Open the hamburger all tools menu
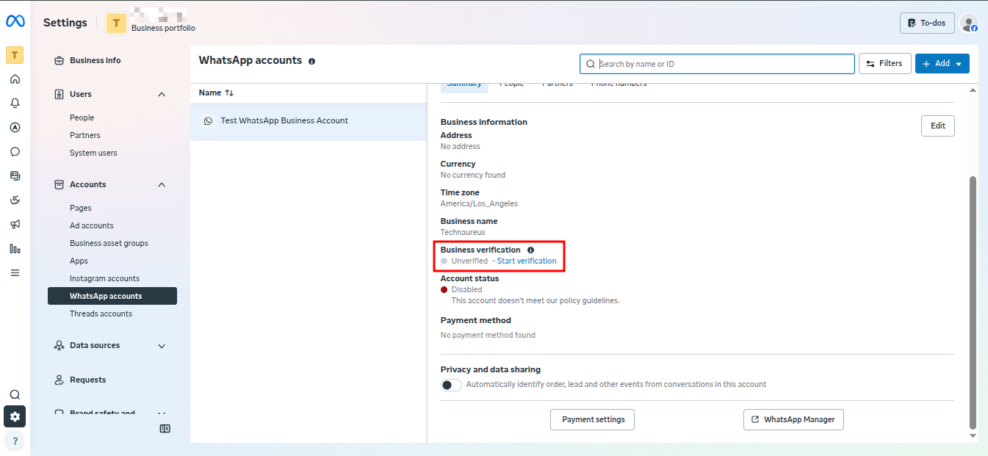 [15, 272]
